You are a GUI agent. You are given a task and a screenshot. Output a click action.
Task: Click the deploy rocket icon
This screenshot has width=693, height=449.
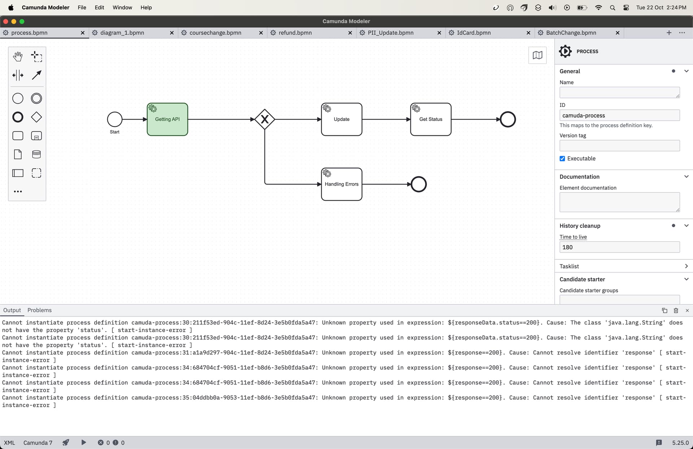pyautogui.click(x=66, y=442)
